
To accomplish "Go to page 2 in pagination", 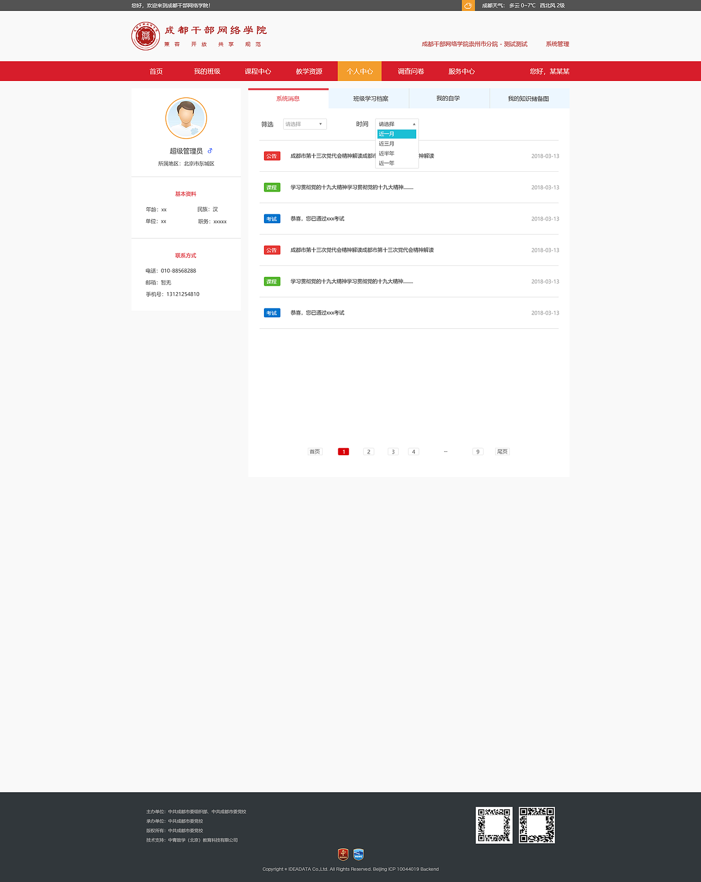I will point(369,452).
